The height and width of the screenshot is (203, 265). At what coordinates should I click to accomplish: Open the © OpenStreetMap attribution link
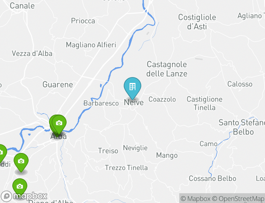click(238, 198)
